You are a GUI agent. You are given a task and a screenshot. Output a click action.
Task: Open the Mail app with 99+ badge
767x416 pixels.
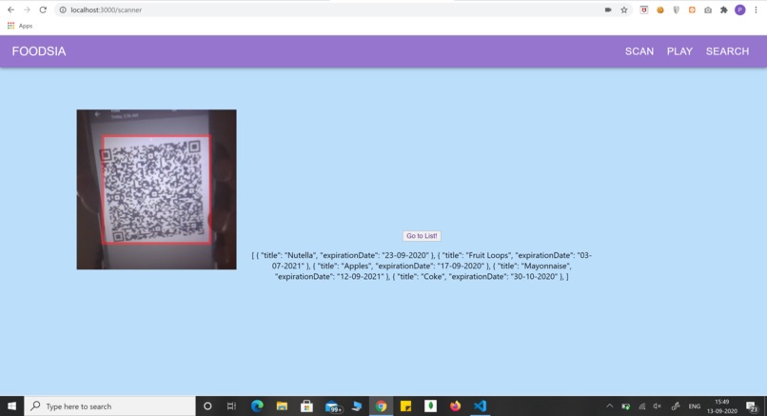[x=333, y=406]
